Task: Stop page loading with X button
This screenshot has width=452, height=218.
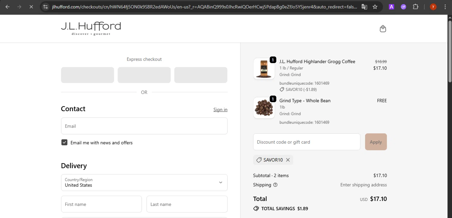Action: pyautogui.click(x=31, y=7)
